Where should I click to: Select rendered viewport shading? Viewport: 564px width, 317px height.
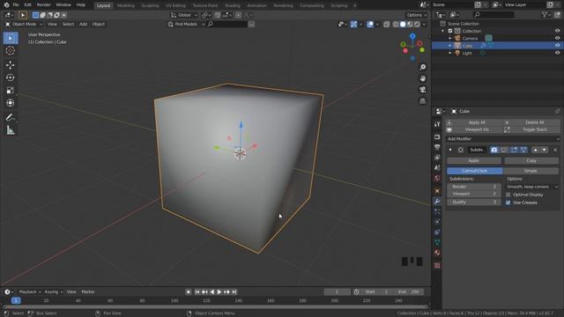417,25
